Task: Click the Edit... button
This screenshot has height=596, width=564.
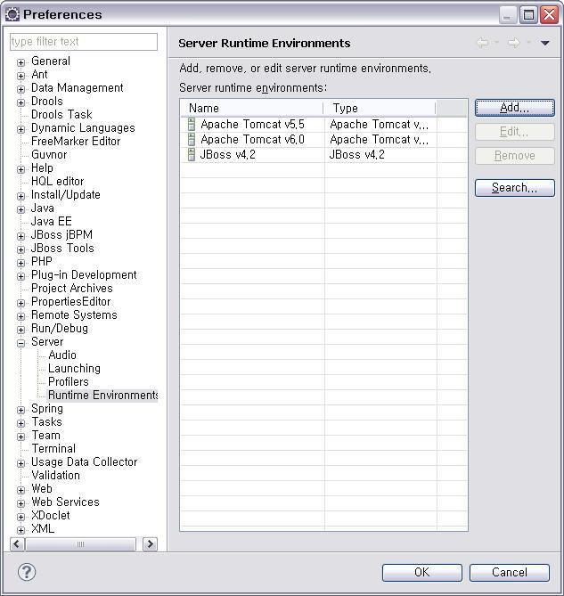Action: [x=515, y=132]
